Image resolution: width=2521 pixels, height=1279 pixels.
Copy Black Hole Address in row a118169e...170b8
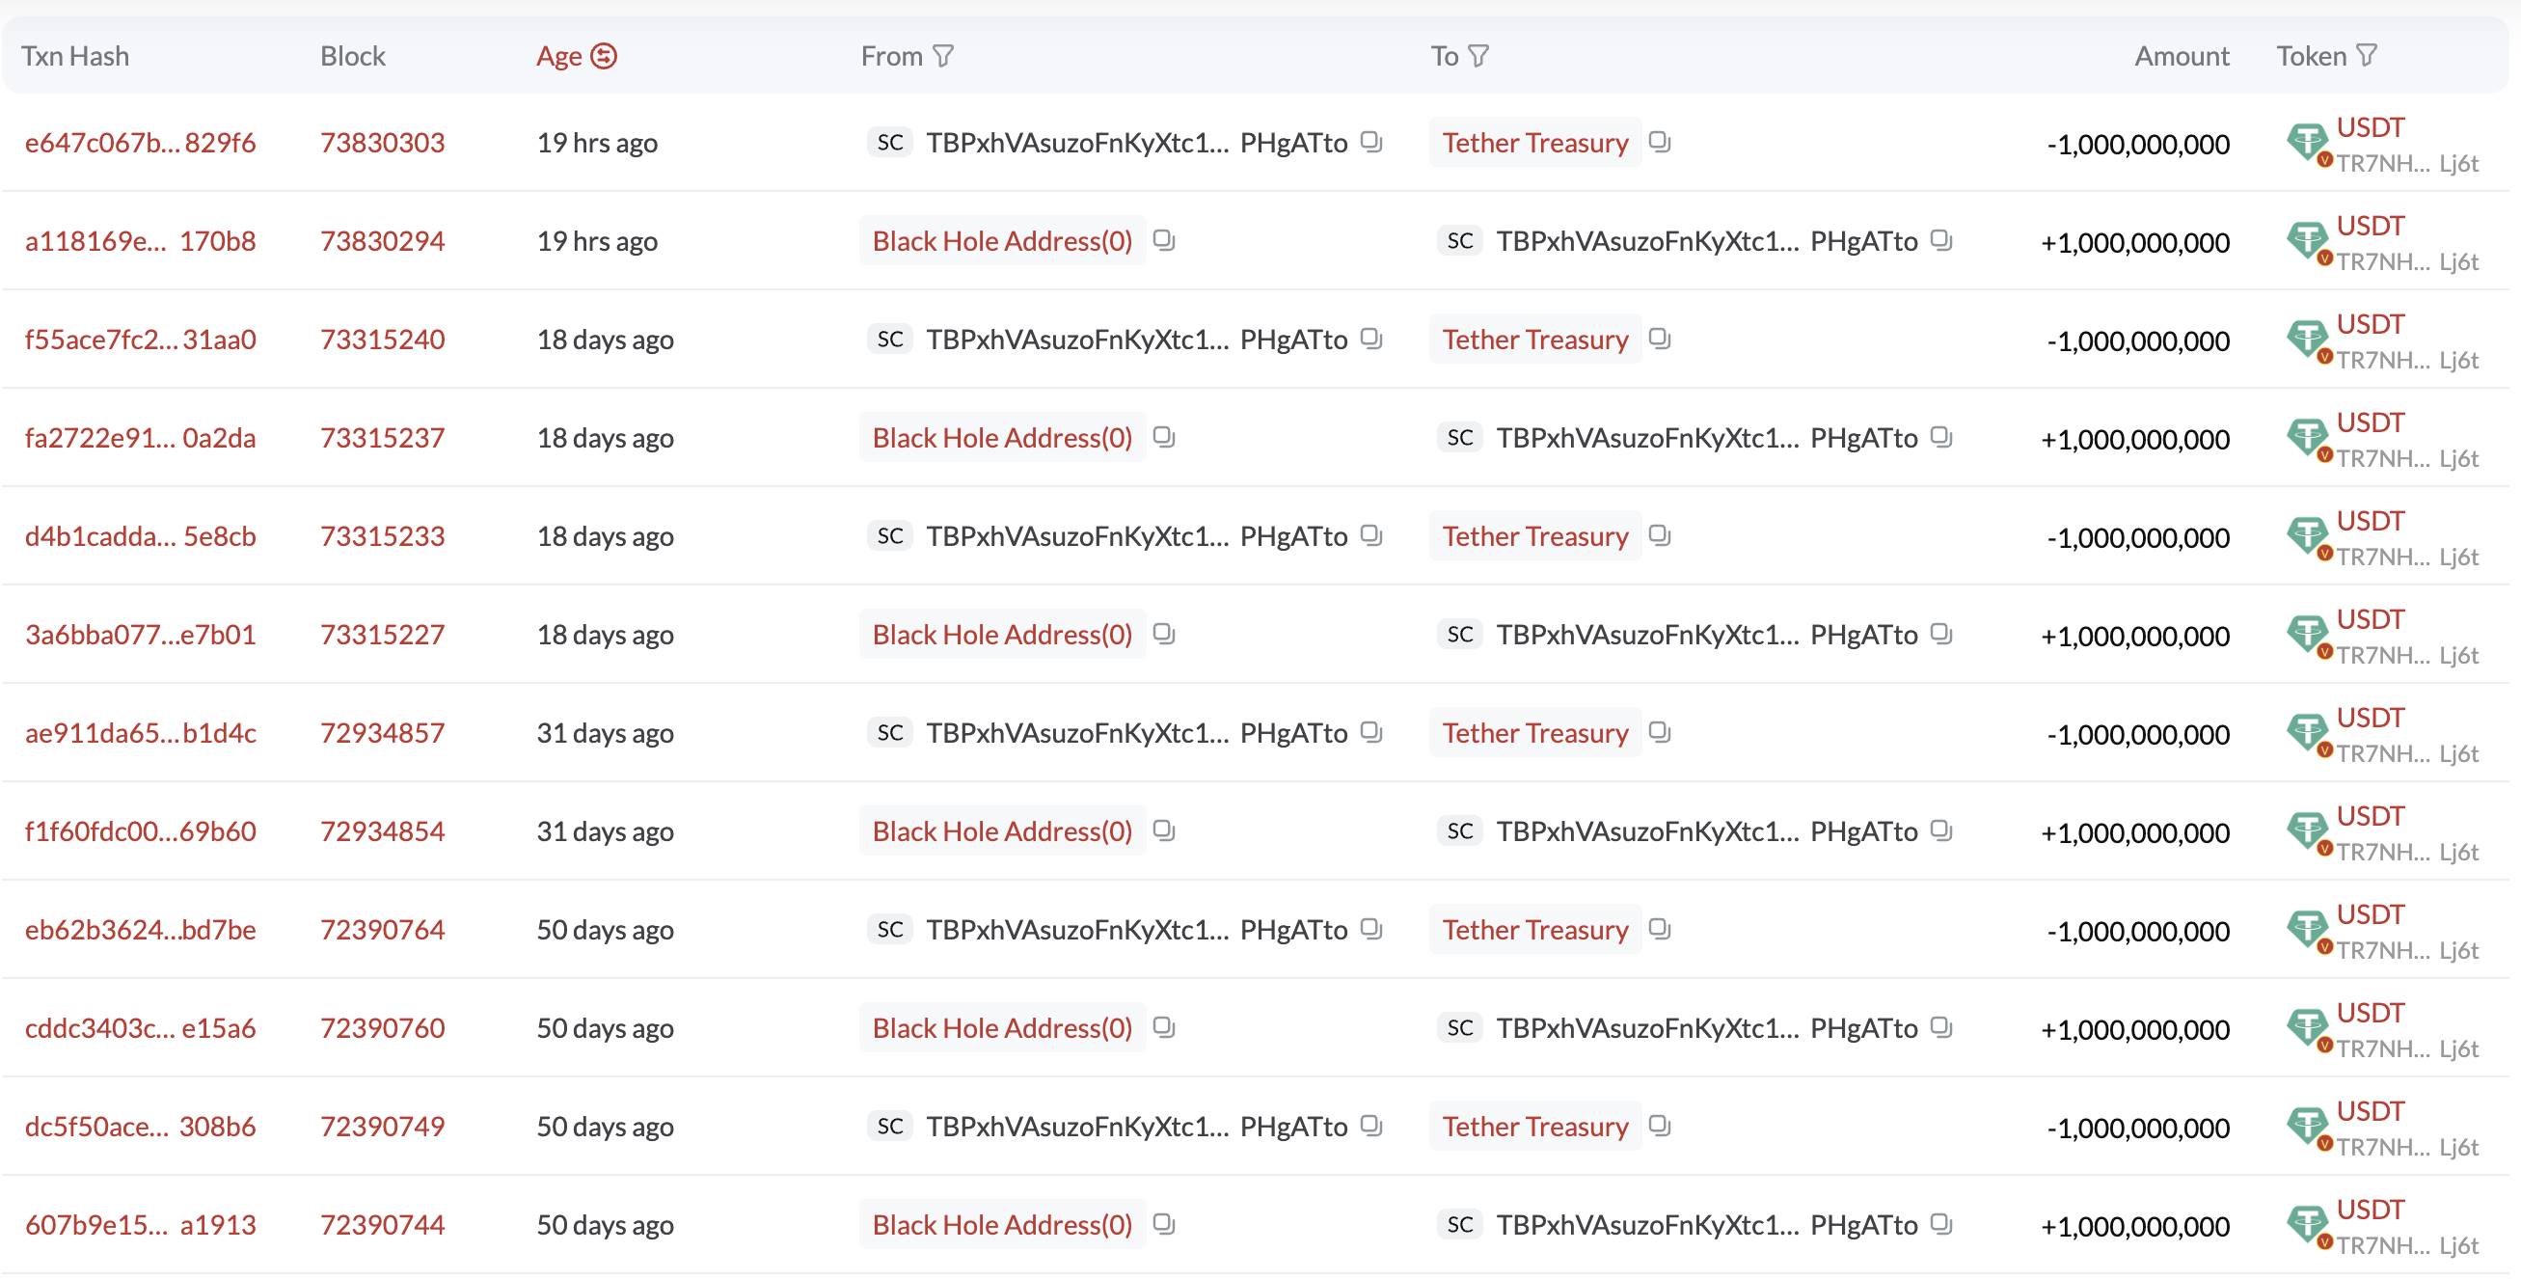click(1164, 240)
